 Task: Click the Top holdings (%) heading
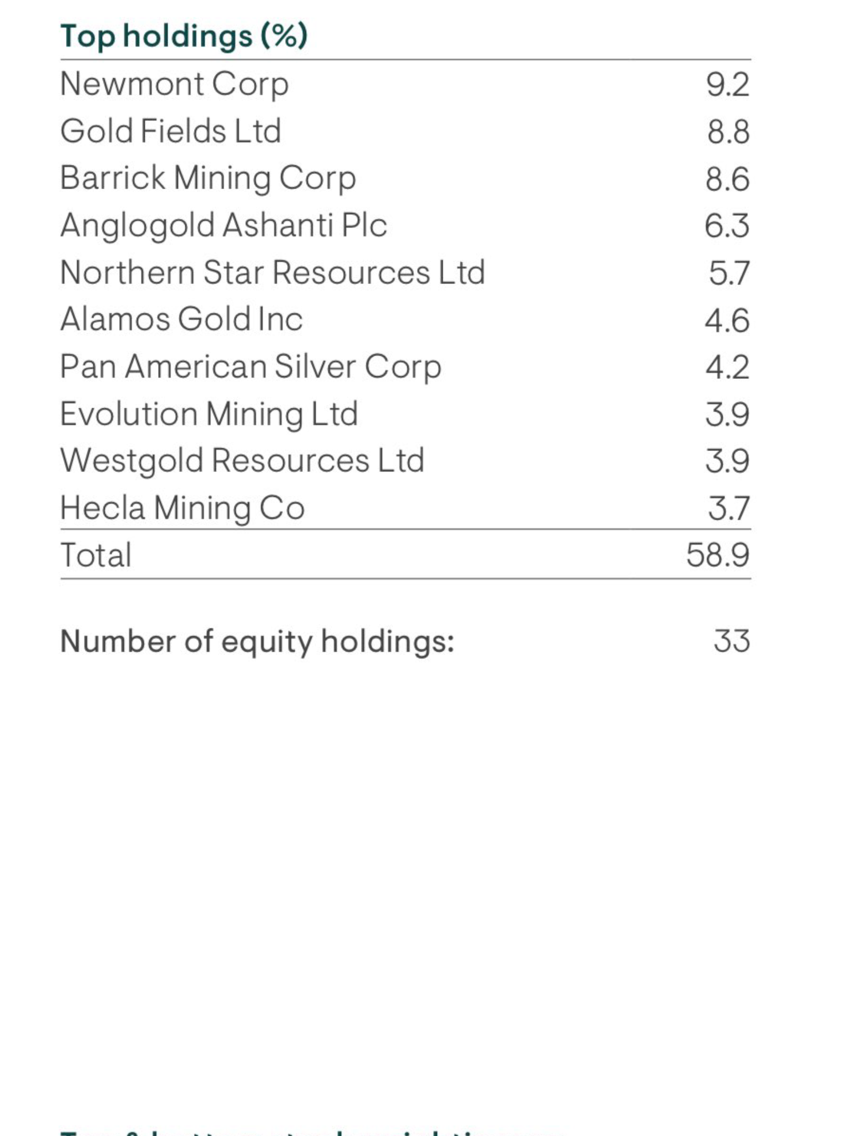[x=184, y=36]
